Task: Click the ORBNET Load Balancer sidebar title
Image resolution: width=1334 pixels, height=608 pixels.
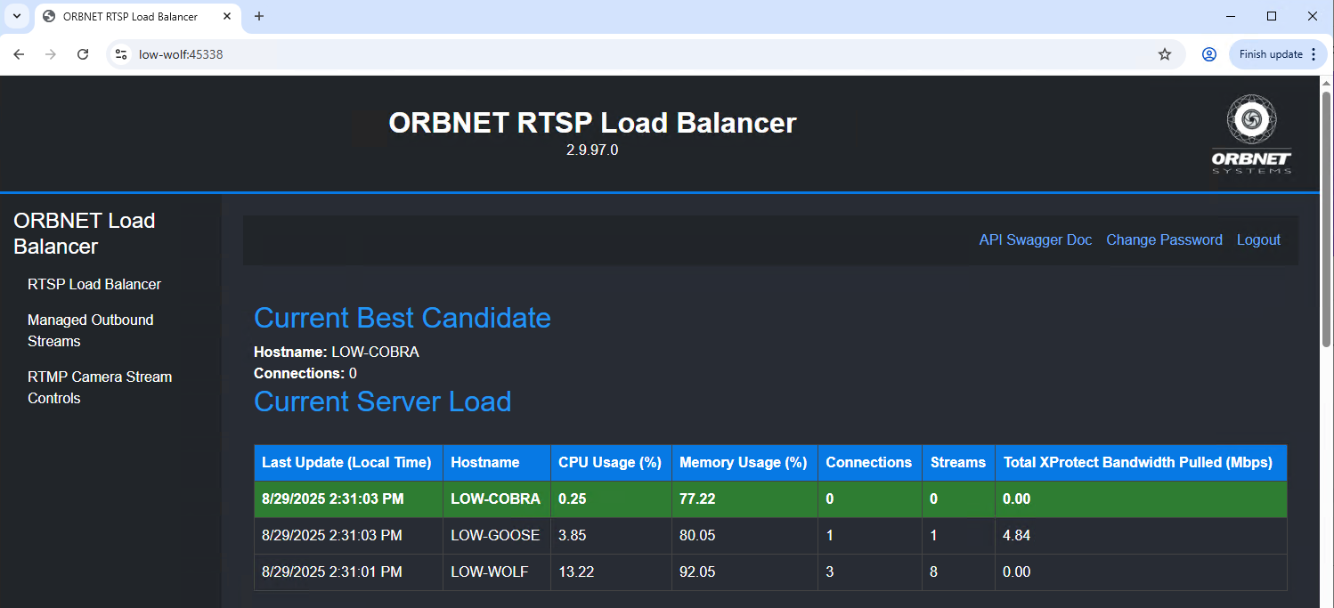Action: [85, 233]
